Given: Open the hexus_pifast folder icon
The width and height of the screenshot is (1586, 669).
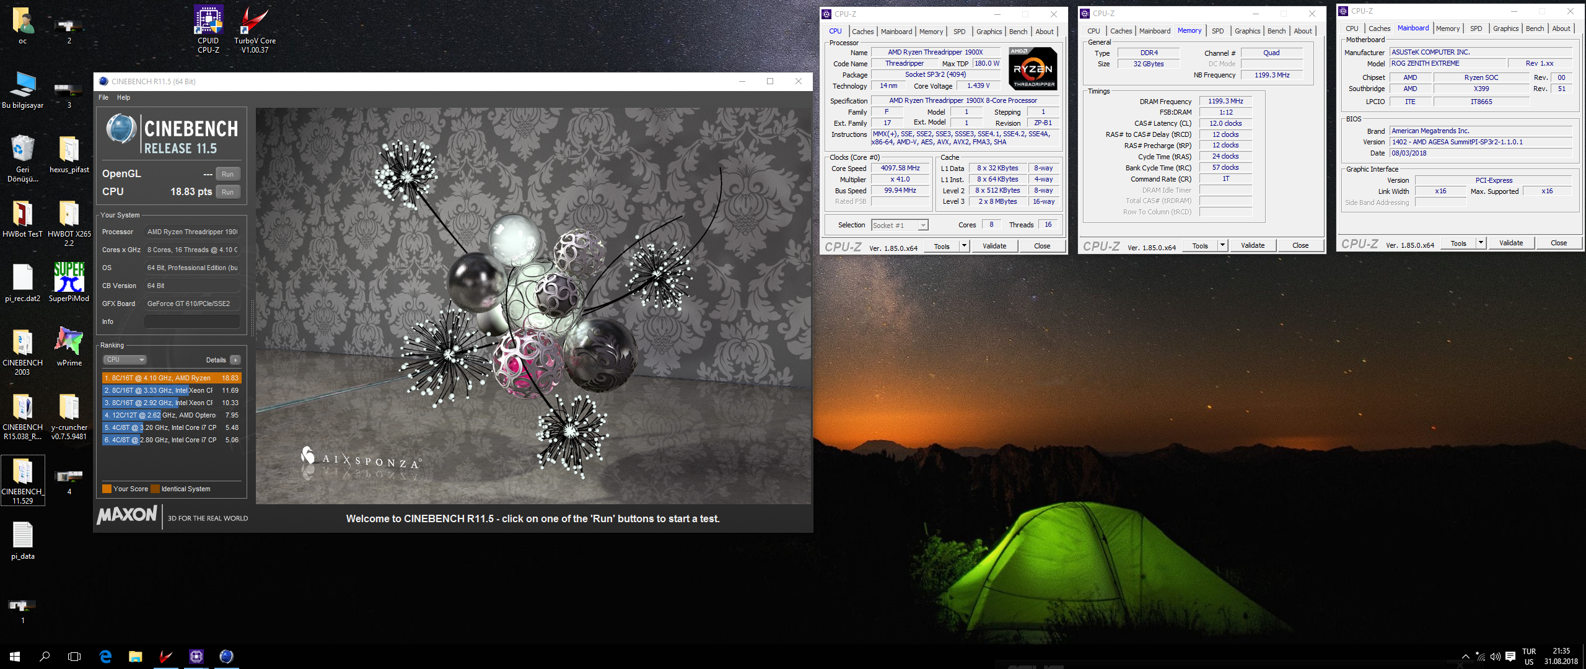Looking at the screenshot, I should pyautogui.click(x=69, y=154).
